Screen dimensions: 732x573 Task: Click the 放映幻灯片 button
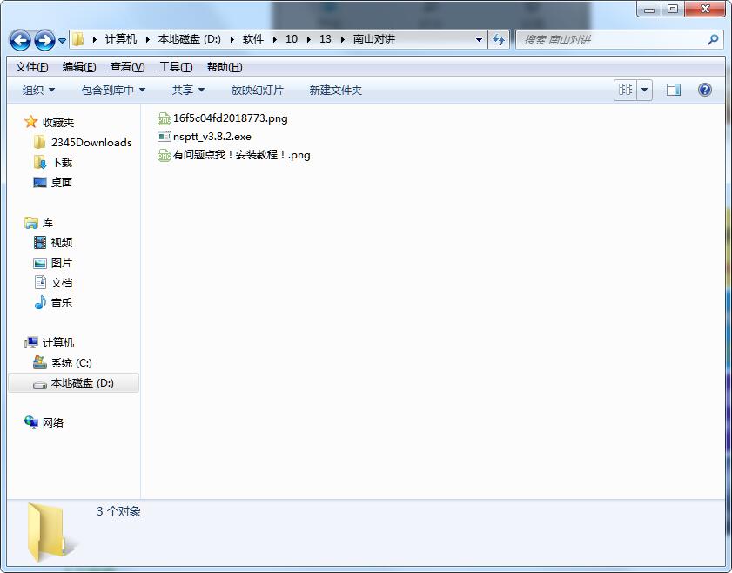point(258,90)
